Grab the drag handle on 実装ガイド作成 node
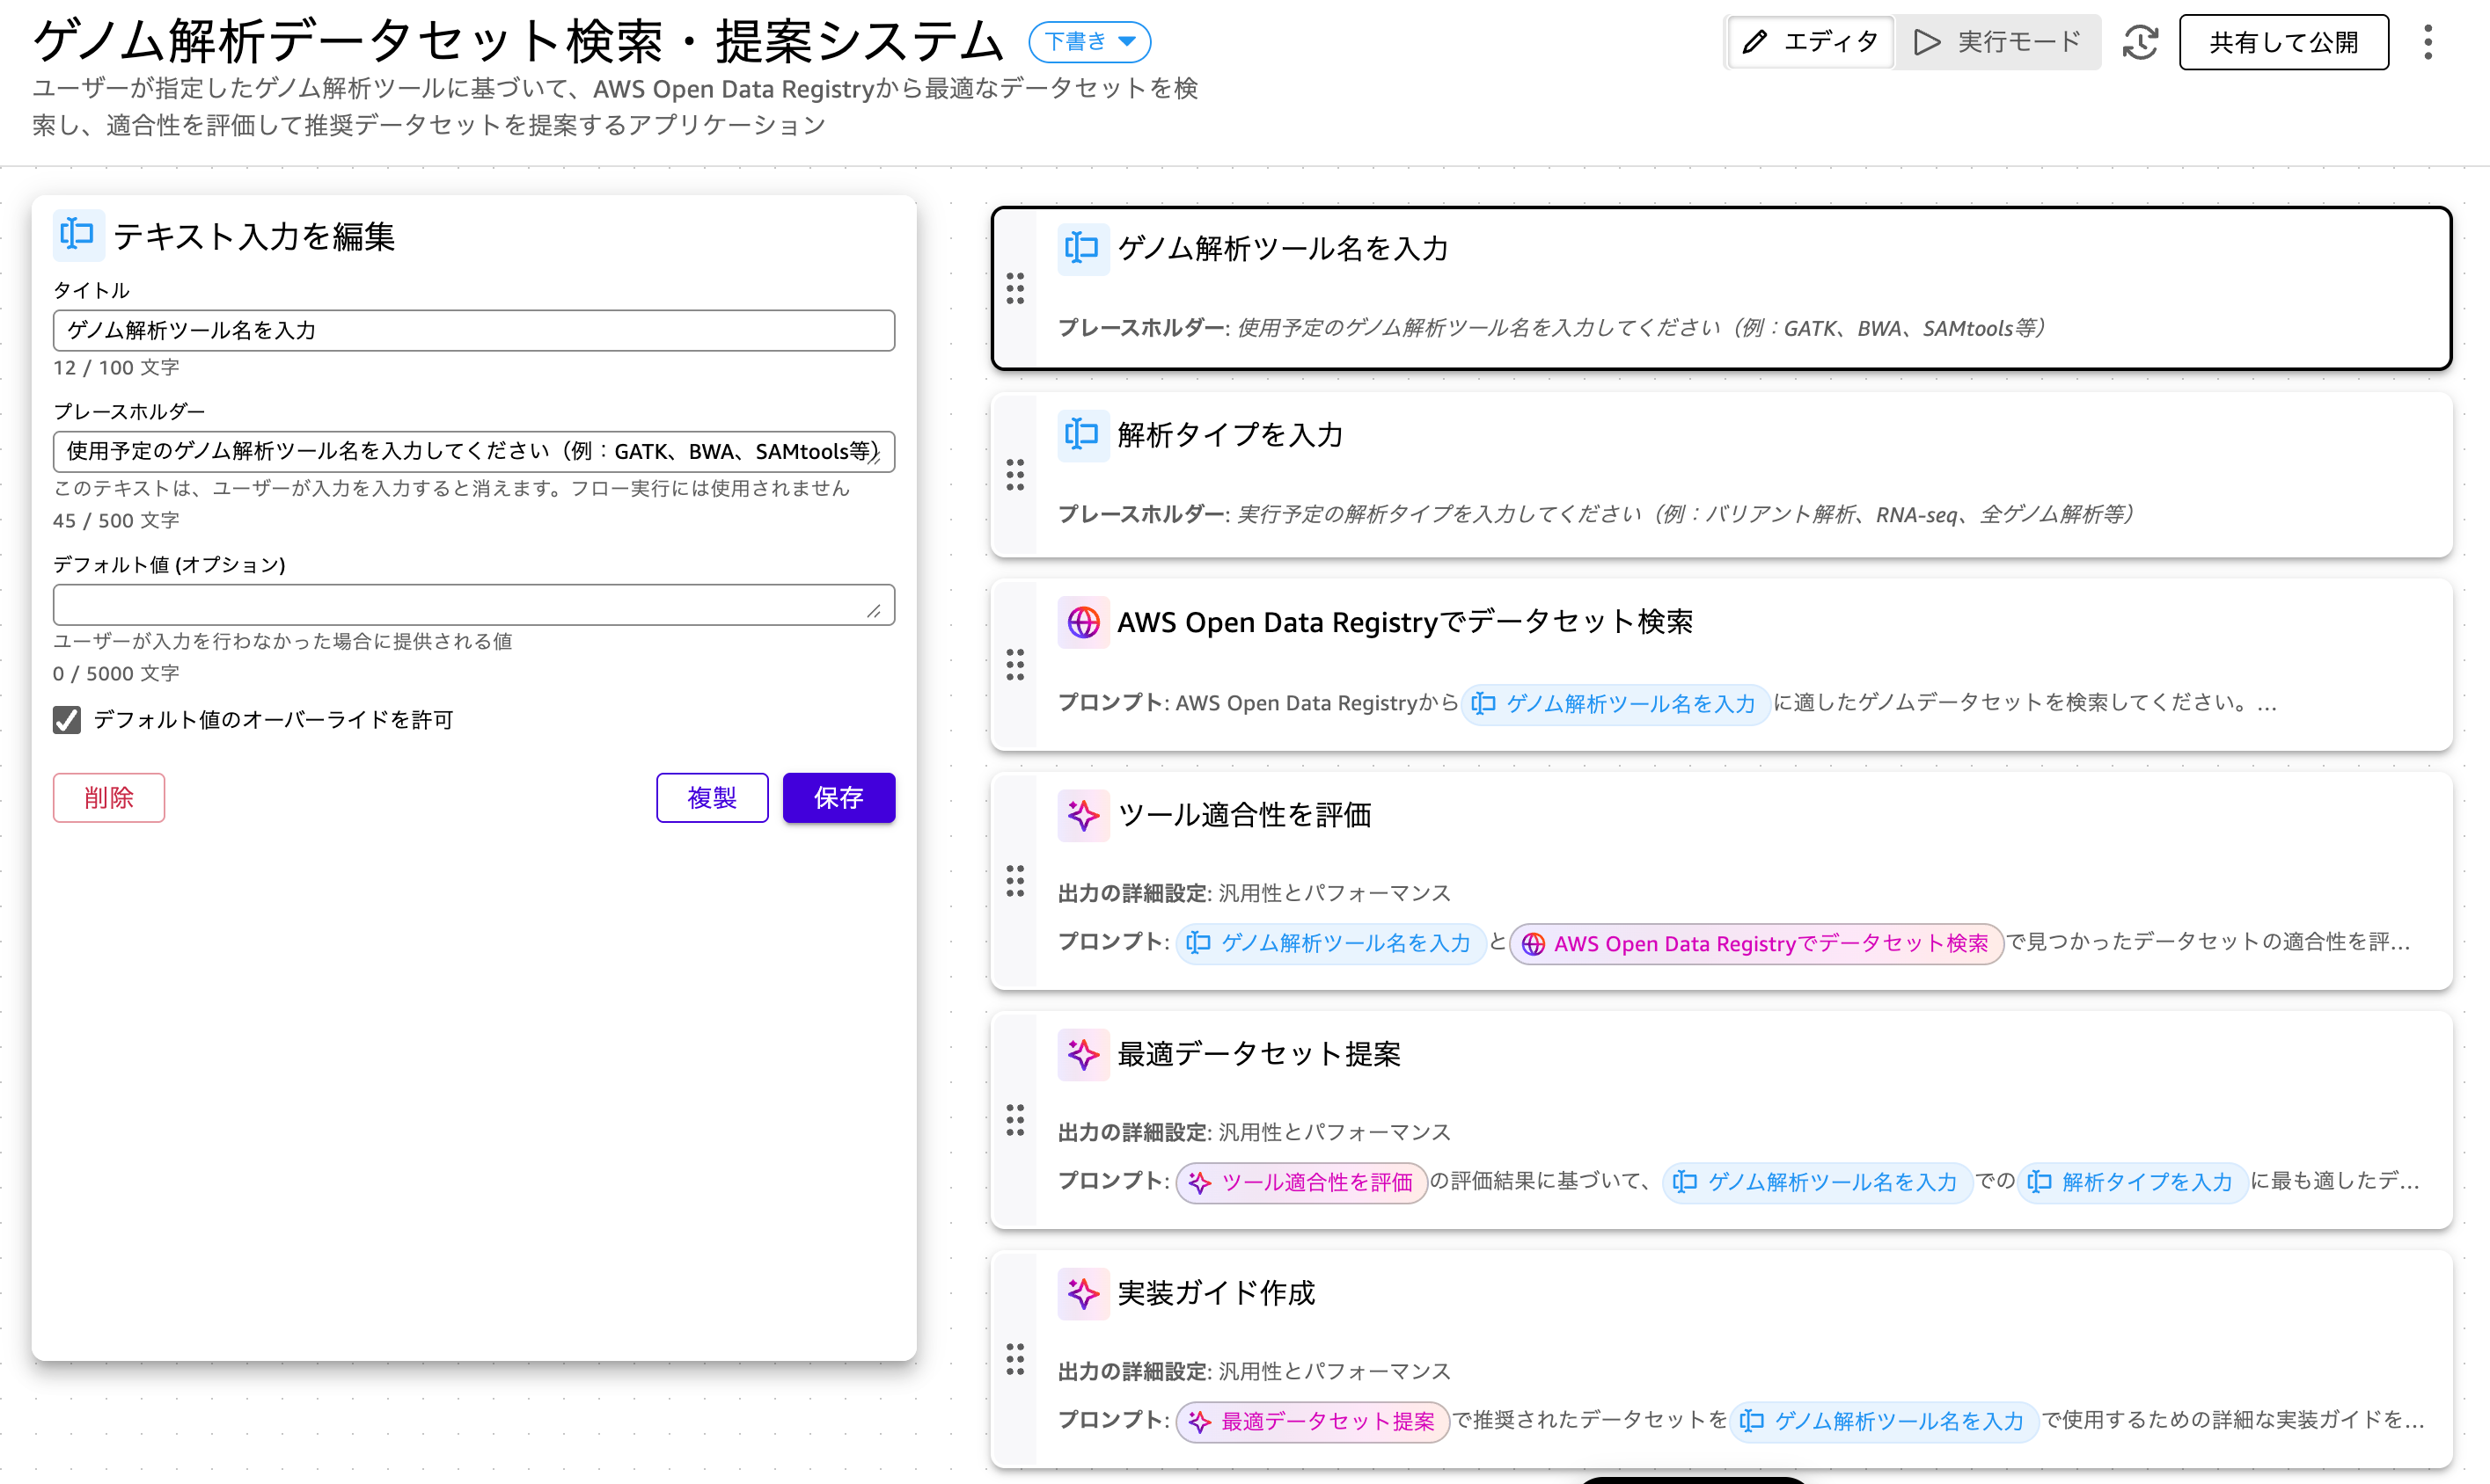The image size is (2490, 1484). coord(1016,1360)
